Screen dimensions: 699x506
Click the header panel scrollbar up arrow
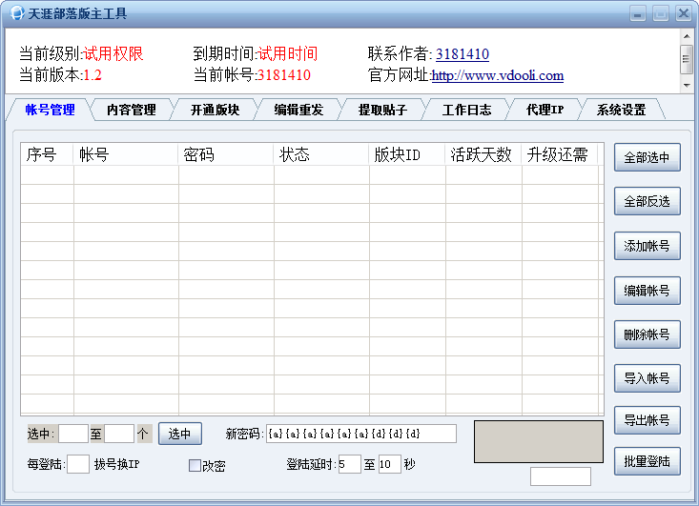687,36
